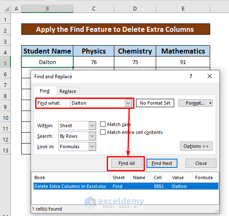
Task: Open the Search dropdown set to By Rows
Action: point(92,136)
